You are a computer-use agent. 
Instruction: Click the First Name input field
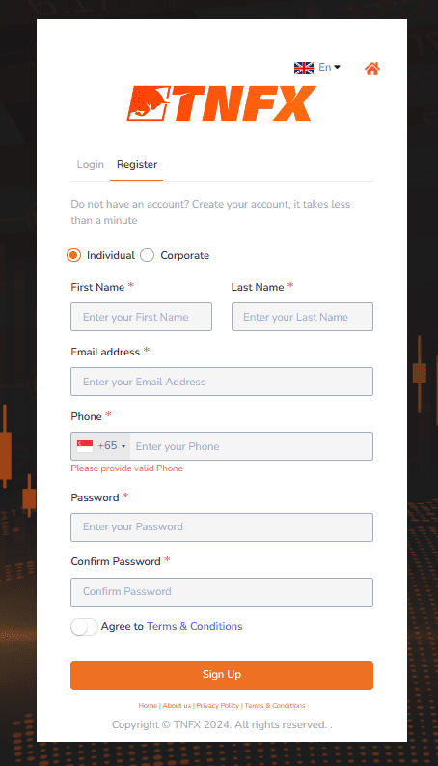142,317
